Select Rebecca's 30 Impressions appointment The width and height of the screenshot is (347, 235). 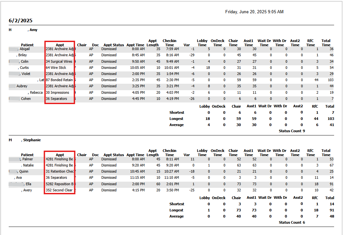tap(57, 92)
